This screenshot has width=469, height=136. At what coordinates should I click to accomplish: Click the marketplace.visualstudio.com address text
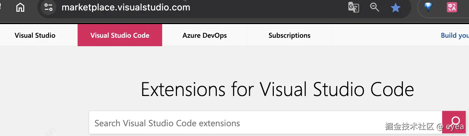point(126,7)
